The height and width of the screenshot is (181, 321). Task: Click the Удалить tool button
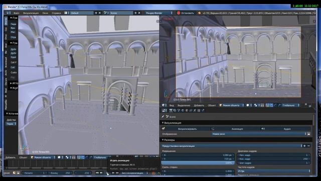[14, 57]
